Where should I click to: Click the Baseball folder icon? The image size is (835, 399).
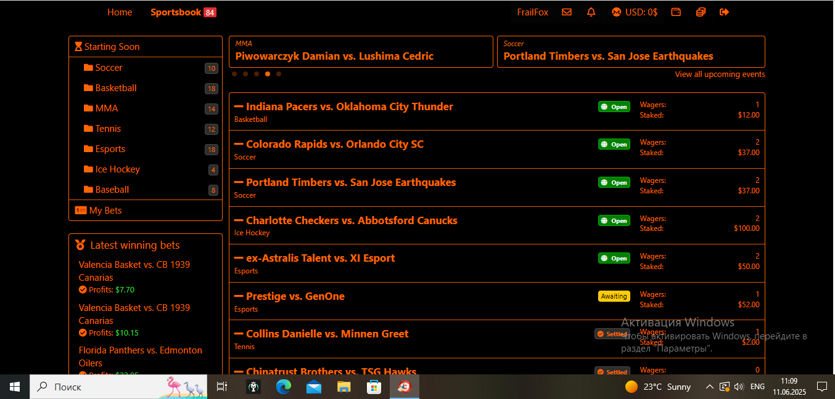88,190
